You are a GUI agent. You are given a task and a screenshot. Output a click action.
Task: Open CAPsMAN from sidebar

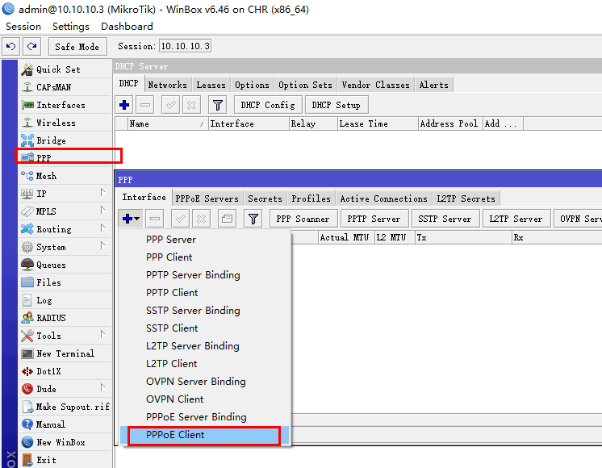point(65,87)
